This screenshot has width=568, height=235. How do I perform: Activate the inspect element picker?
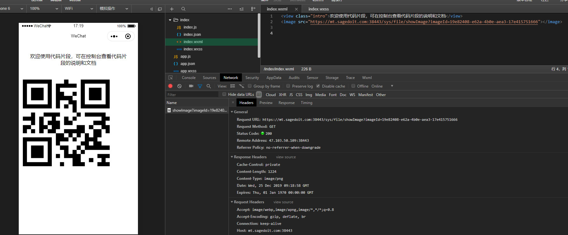(171, 78)
